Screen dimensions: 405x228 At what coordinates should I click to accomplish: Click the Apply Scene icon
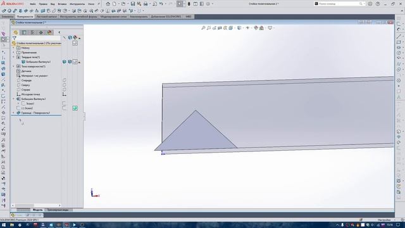click(261, 28)
